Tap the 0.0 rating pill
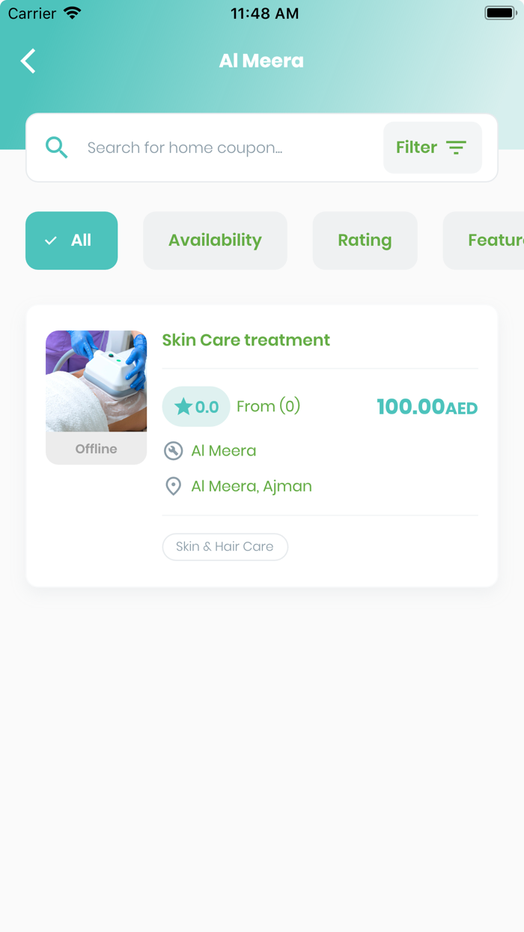The width and height of the screenshot is (524, 932). (x=196, y=406)
